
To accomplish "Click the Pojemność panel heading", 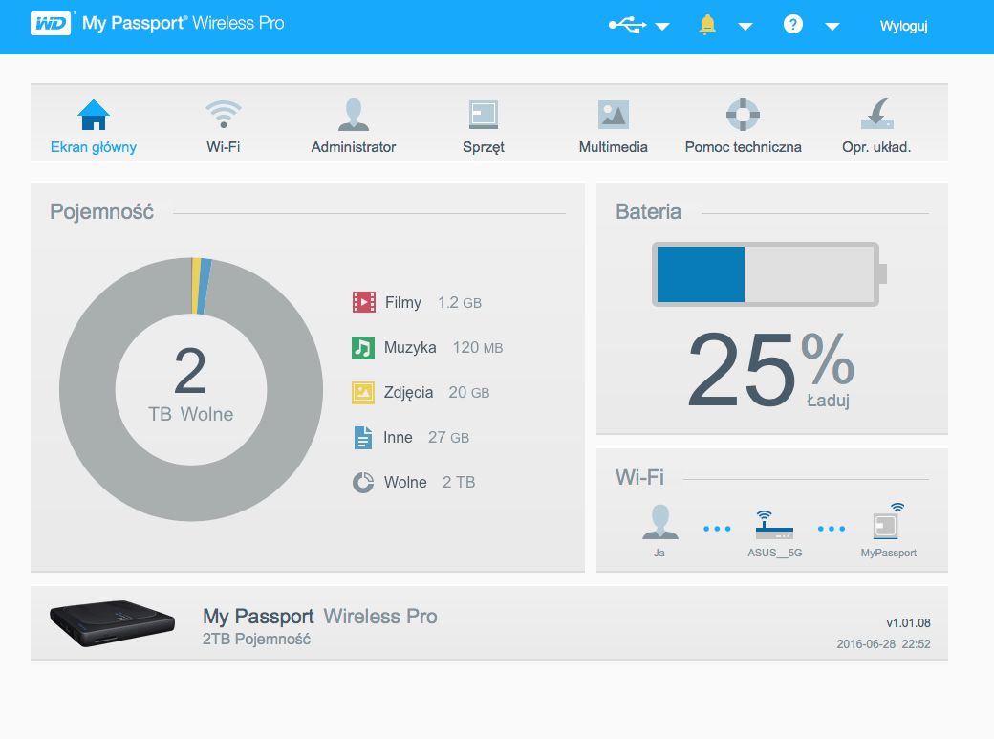I will point(102,212).
